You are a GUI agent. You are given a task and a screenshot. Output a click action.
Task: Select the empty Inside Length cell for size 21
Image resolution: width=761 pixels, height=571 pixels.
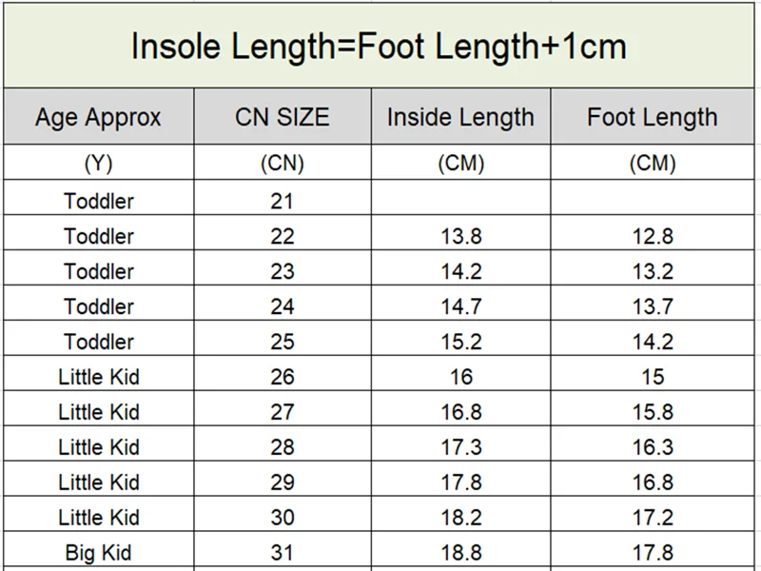[460, 201]
